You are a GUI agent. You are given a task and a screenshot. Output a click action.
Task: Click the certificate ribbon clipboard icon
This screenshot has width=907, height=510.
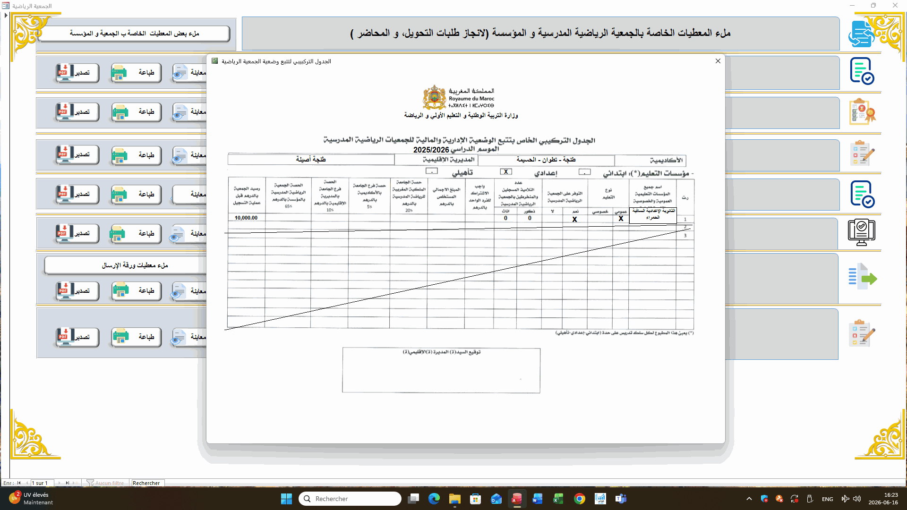(862, 112)
